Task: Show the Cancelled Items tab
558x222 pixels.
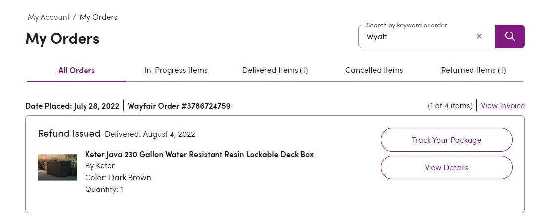Action: [374, 70]
